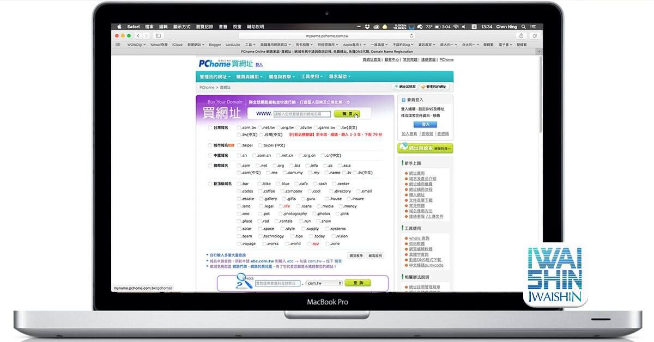This screenshot has width=654, height=342.
Task: Click the blue 登入 button in member panel
Action: [426, 125]
